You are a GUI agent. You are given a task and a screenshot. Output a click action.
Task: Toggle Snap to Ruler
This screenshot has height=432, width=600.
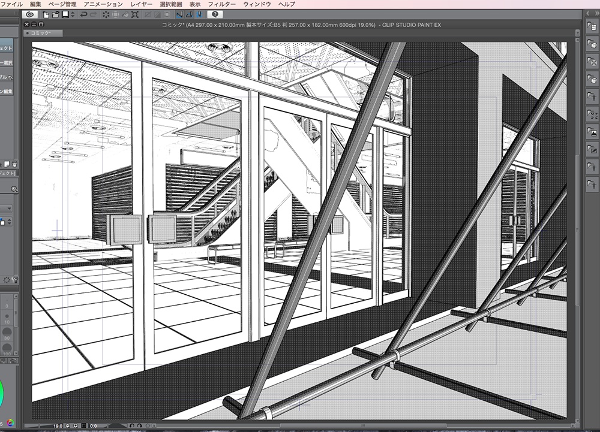(x=179, y=14)
